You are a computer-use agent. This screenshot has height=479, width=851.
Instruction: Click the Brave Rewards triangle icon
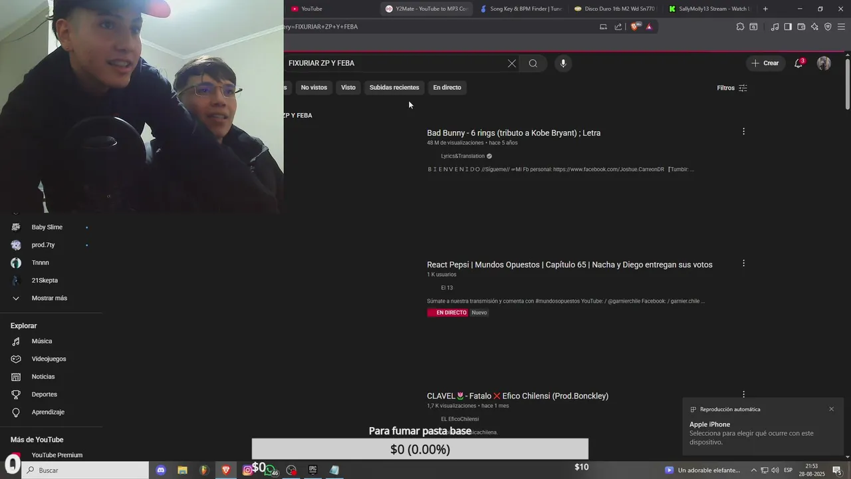point(649,27)
